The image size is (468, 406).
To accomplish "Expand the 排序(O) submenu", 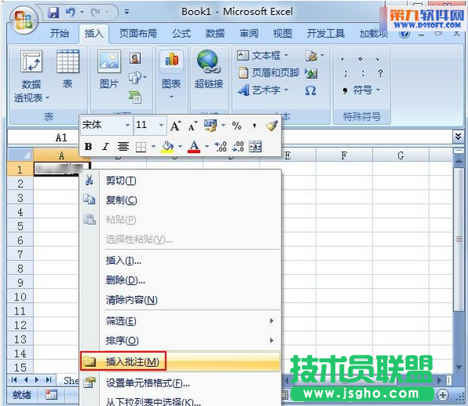I will click(180, 340).
